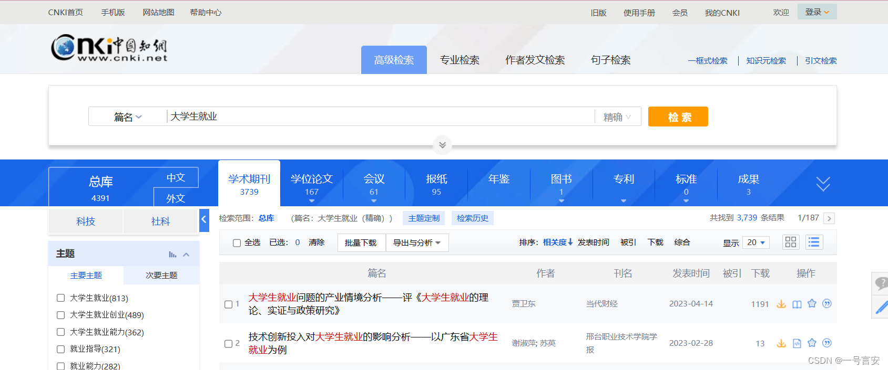Download the first article by 贾卫东
888x370 pixels.
[x=781, y=304]
